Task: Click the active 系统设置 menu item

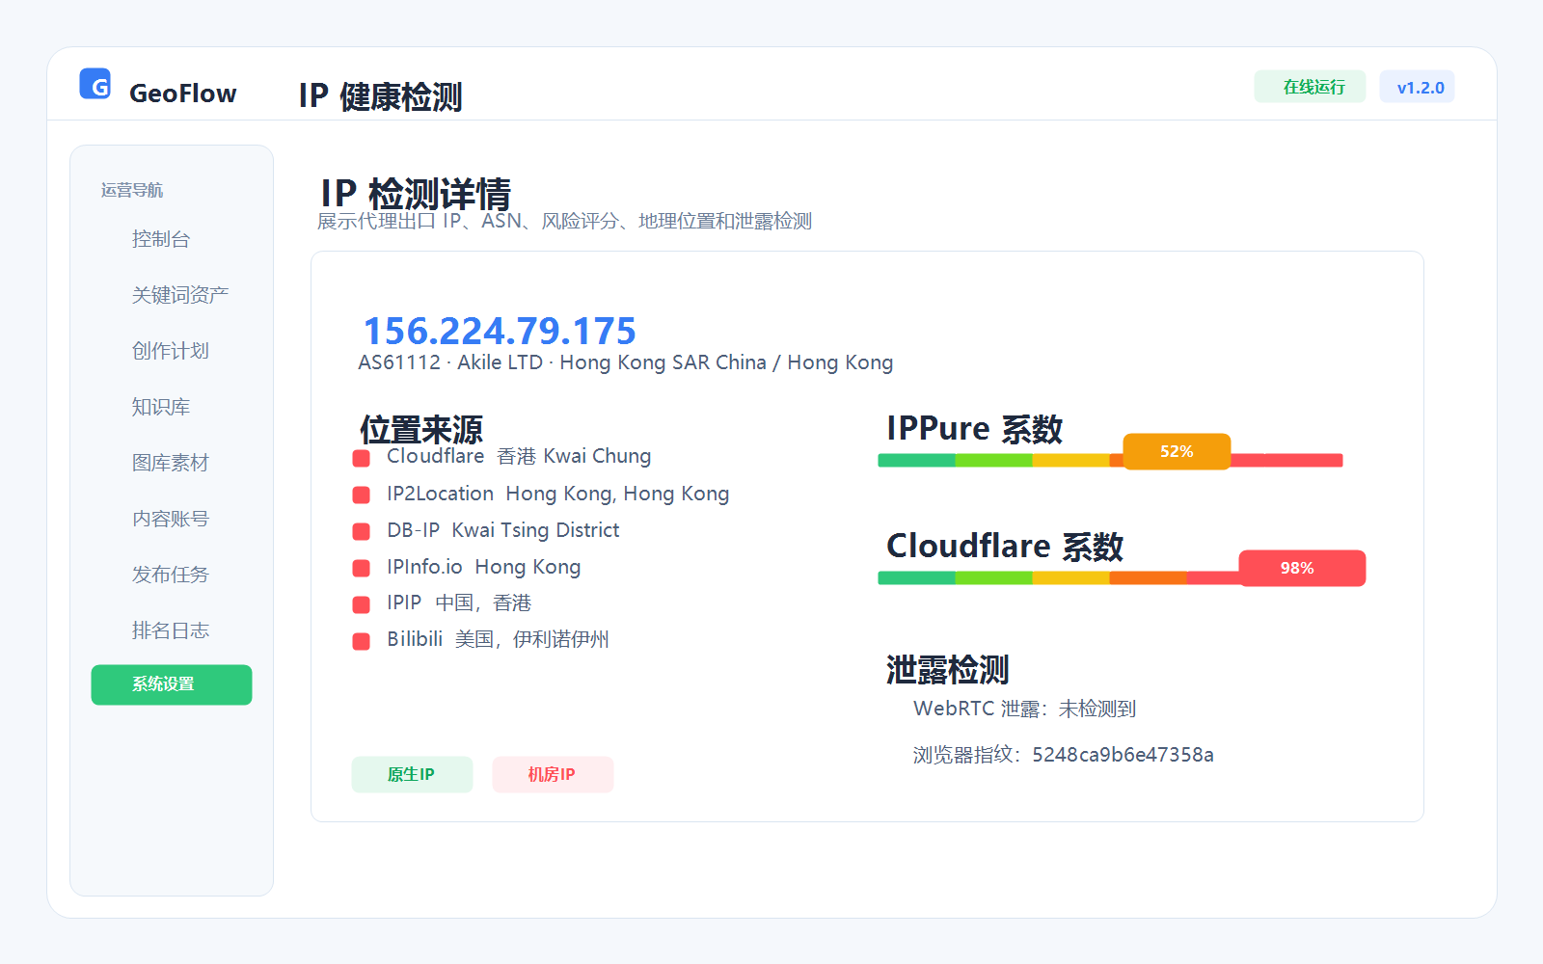Action: pyautogui.click(x=172, y=684)
